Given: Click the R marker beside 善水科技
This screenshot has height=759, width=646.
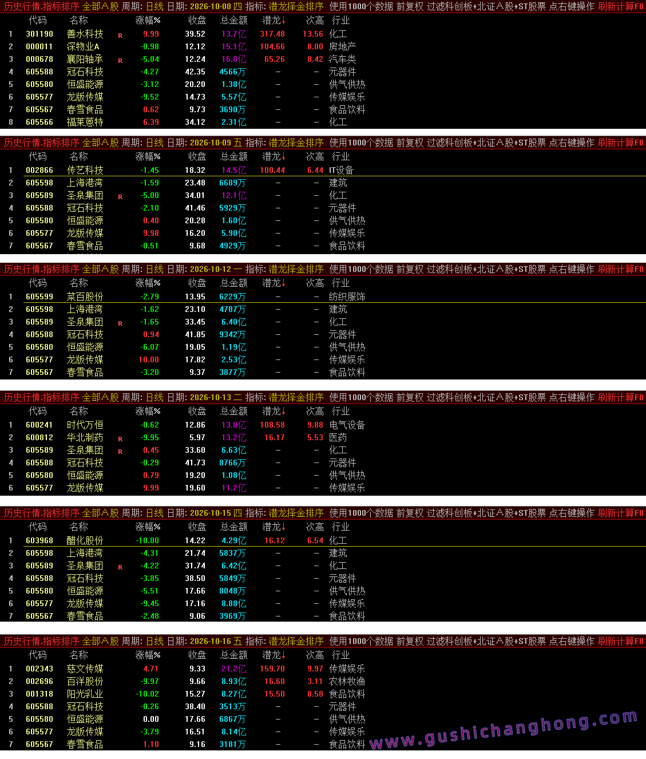Looking at the screenshot, I should [120, 35].
